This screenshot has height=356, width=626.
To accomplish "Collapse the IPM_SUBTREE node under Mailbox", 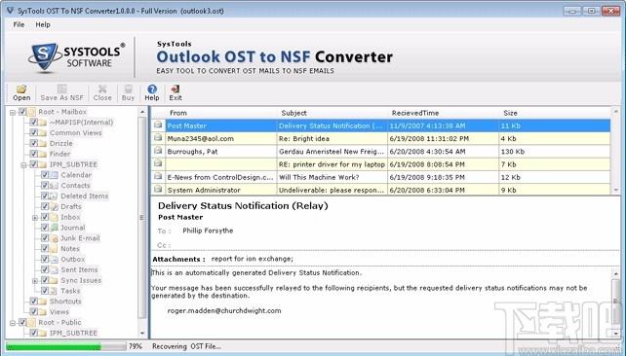I will (24, 164).
